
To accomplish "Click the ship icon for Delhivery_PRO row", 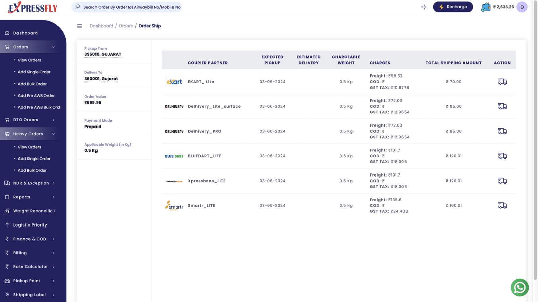I will click(502, 131).
